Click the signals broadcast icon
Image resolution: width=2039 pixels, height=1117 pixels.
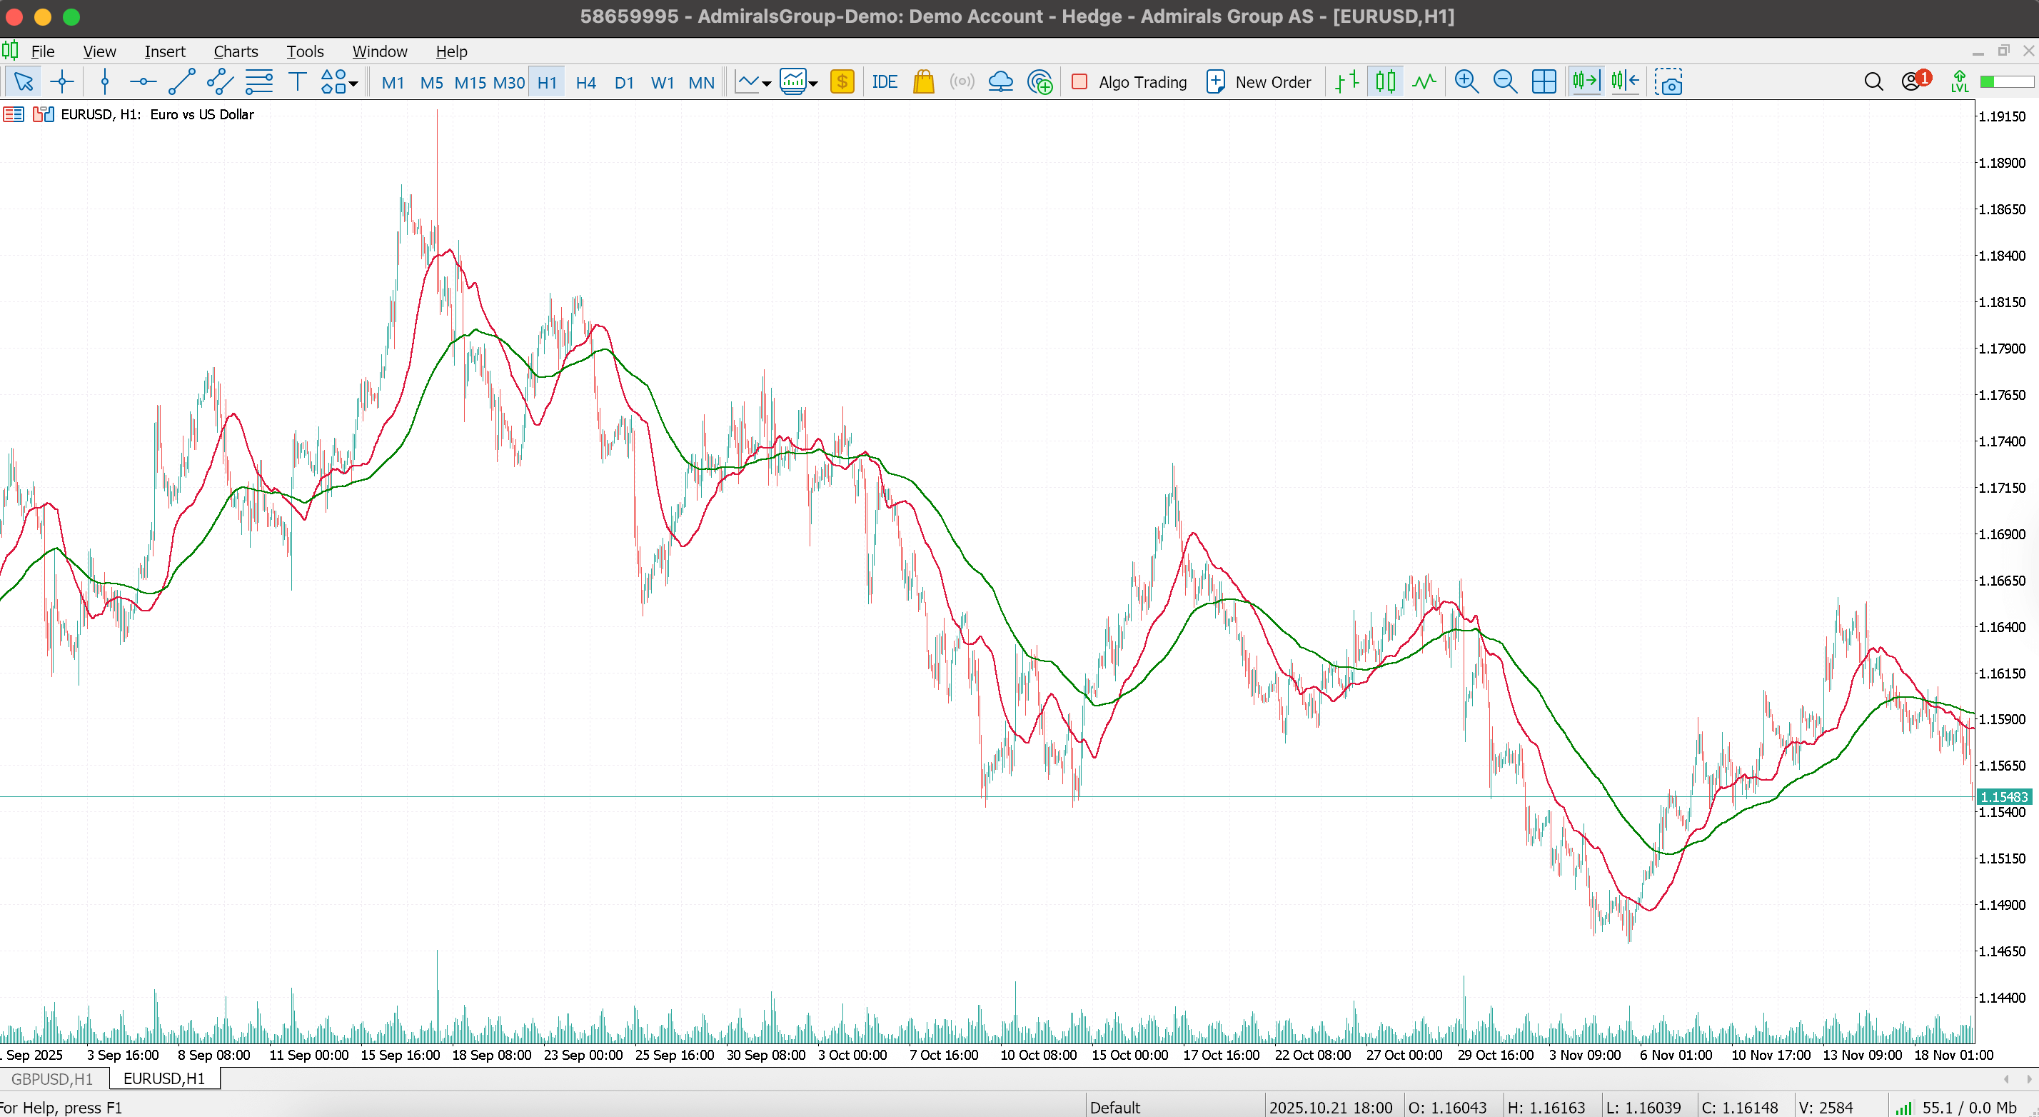[962, 81]
